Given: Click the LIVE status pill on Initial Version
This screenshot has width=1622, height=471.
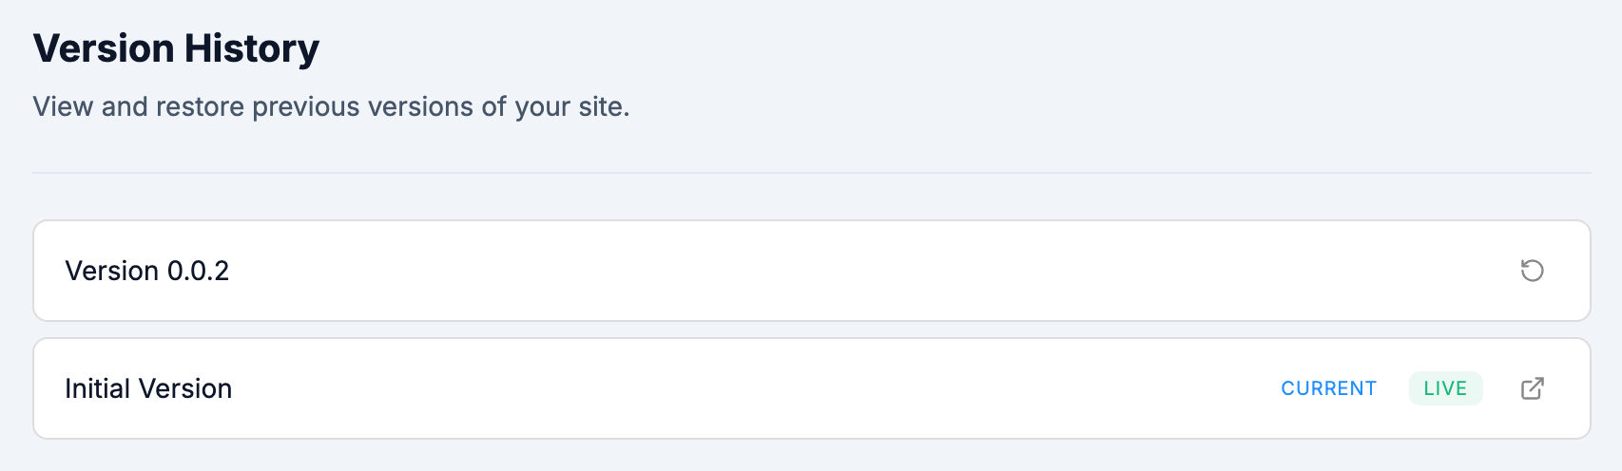Looking at the screenshot, I should [x=1445, y=388].
